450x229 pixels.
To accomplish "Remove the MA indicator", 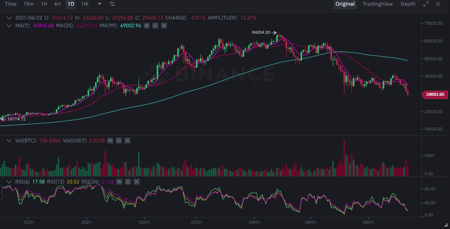I will pyautogui.click(x=164, y=26).
